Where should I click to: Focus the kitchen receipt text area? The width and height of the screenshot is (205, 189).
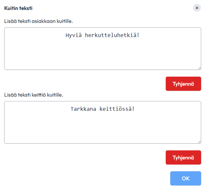103,122
